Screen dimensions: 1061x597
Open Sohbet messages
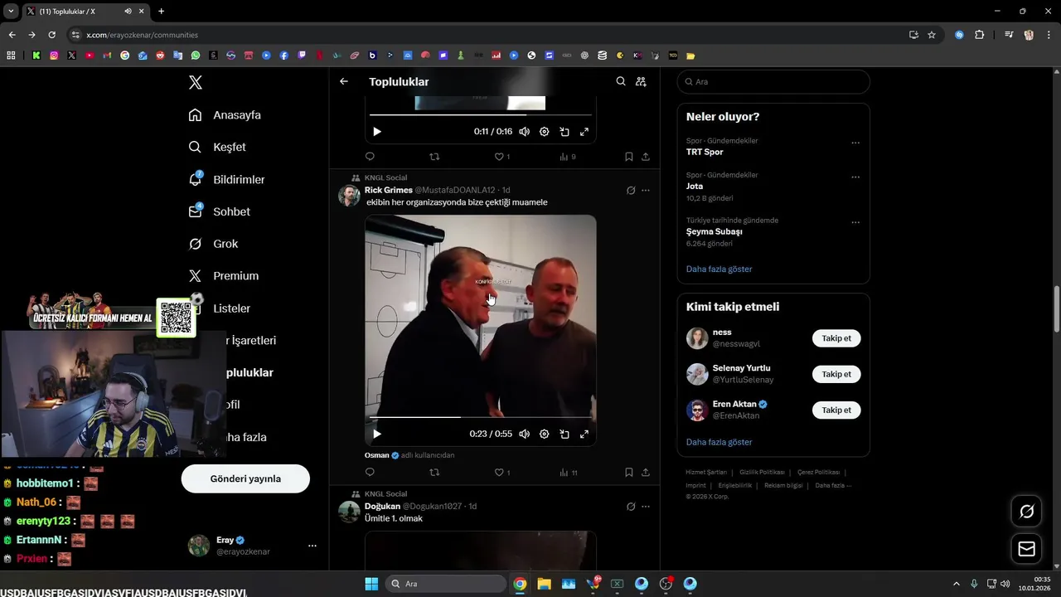[219, 211]
